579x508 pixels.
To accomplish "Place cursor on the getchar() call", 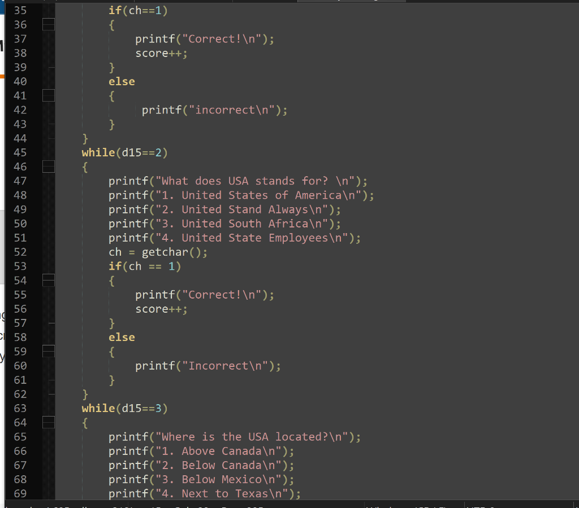I will pos(164,252).
